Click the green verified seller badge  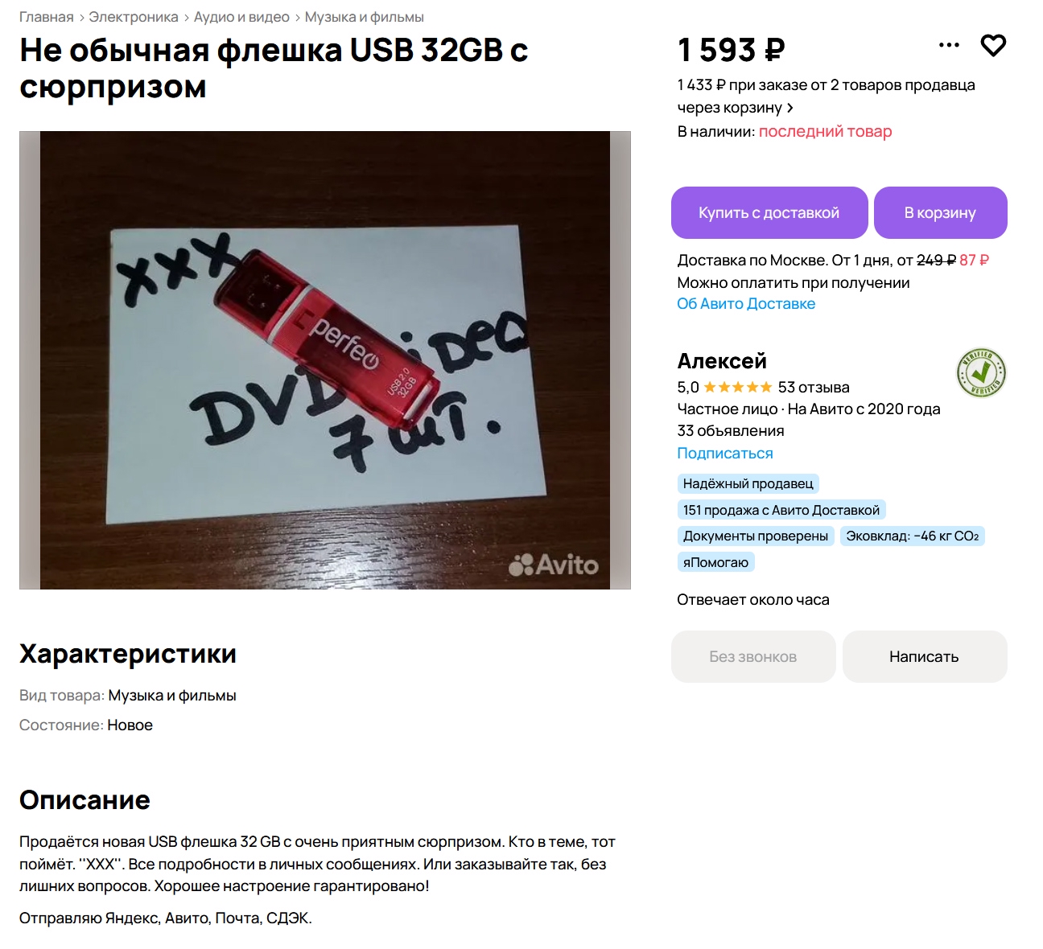pyautogui.click(x=981, y=372)
